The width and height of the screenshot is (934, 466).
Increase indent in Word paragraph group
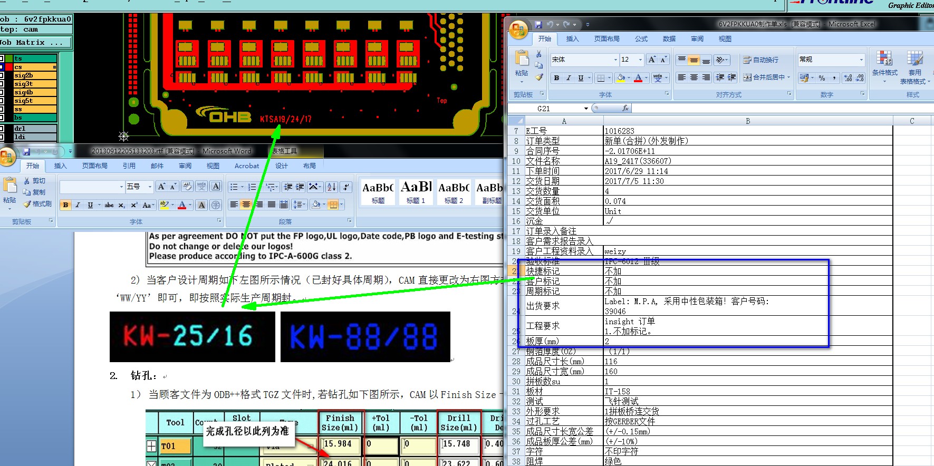300,187
